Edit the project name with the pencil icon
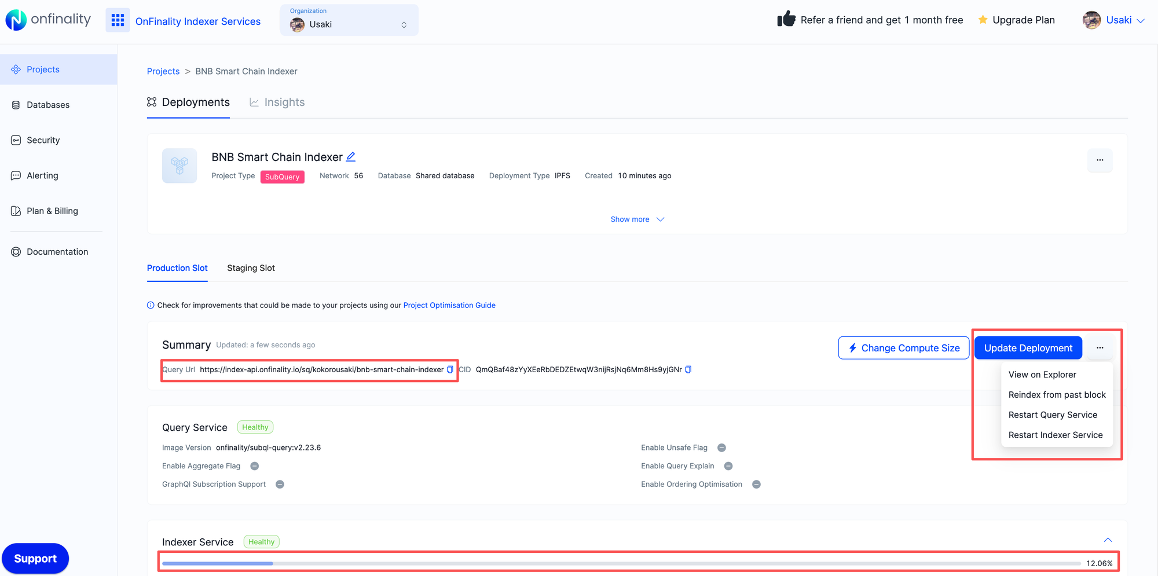The height and width of the screenshot is (576, 1158). click(351, 156)
